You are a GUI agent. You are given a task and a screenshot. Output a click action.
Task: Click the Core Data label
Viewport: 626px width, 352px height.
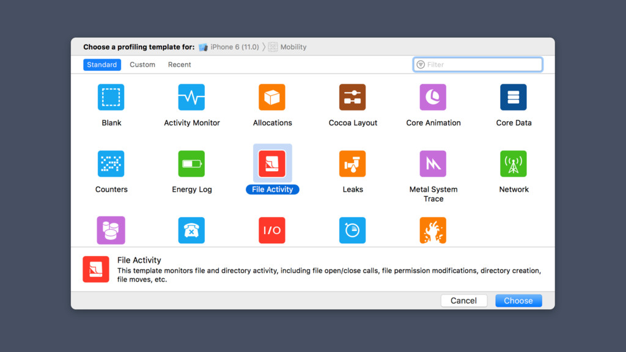pos(514,123)
